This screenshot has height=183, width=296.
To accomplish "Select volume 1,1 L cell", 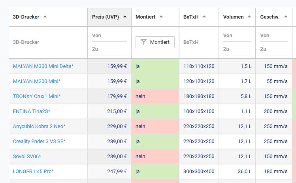I will 237,111.
